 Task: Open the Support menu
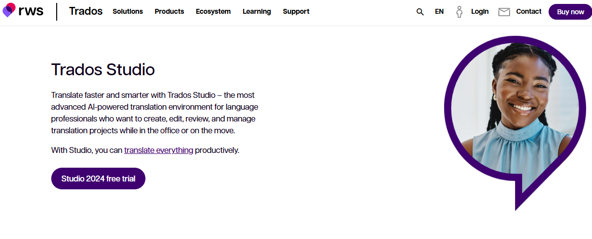296,11
